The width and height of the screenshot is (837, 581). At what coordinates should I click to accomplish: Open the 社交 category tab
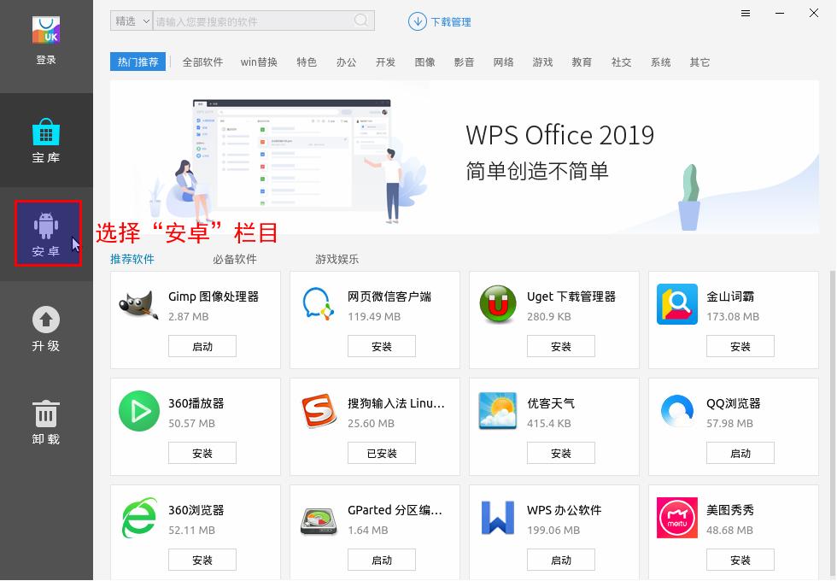pyautogui.click(x=622, y=62)
